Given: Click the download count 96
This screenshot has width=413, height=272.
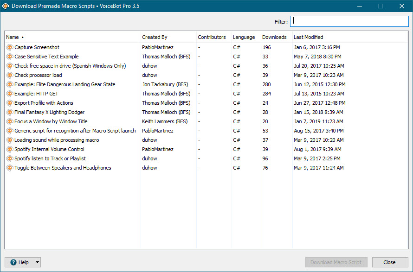Looking at the screenshot, I should click(x=265, y=158).
